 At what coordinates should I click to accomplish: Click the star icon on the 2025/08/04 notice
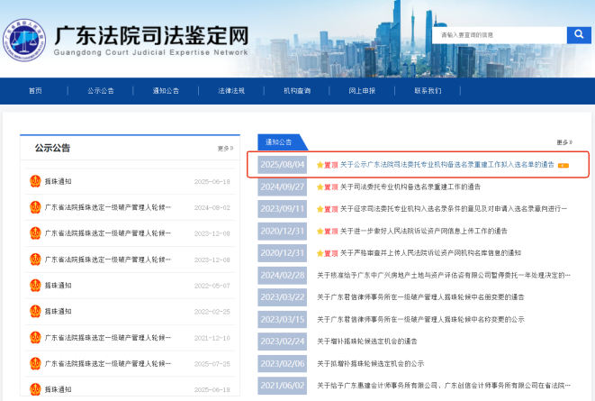click(320, 166)
